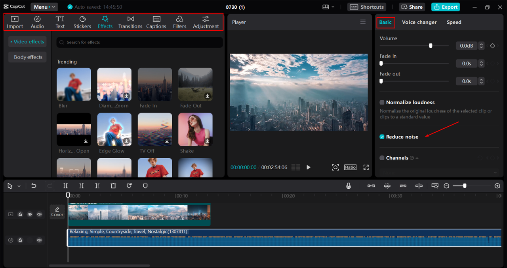This screenshot has width=507, height=268.
Task: Select the Blur effect thumbnail
Action: point(74,84)
